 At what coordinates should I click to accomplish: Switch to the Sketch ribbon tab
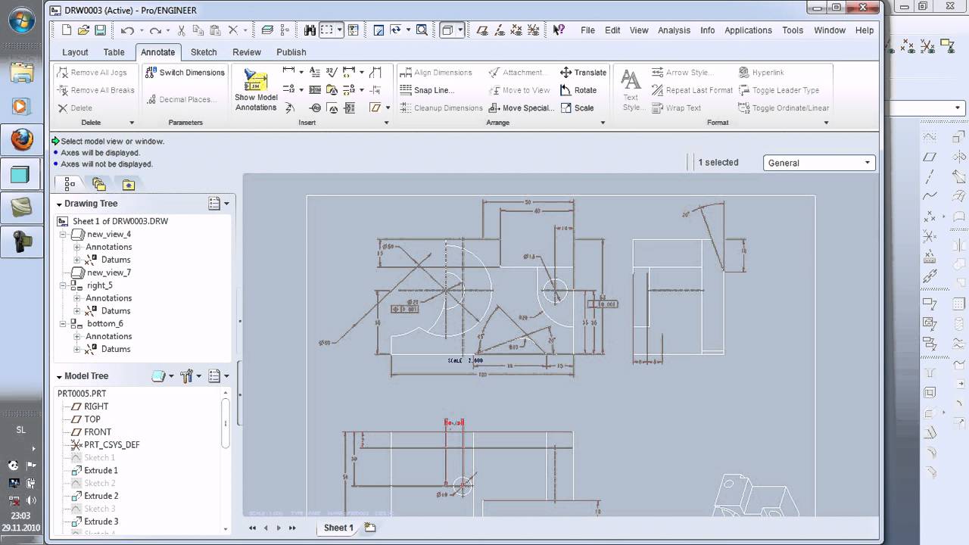204,52
